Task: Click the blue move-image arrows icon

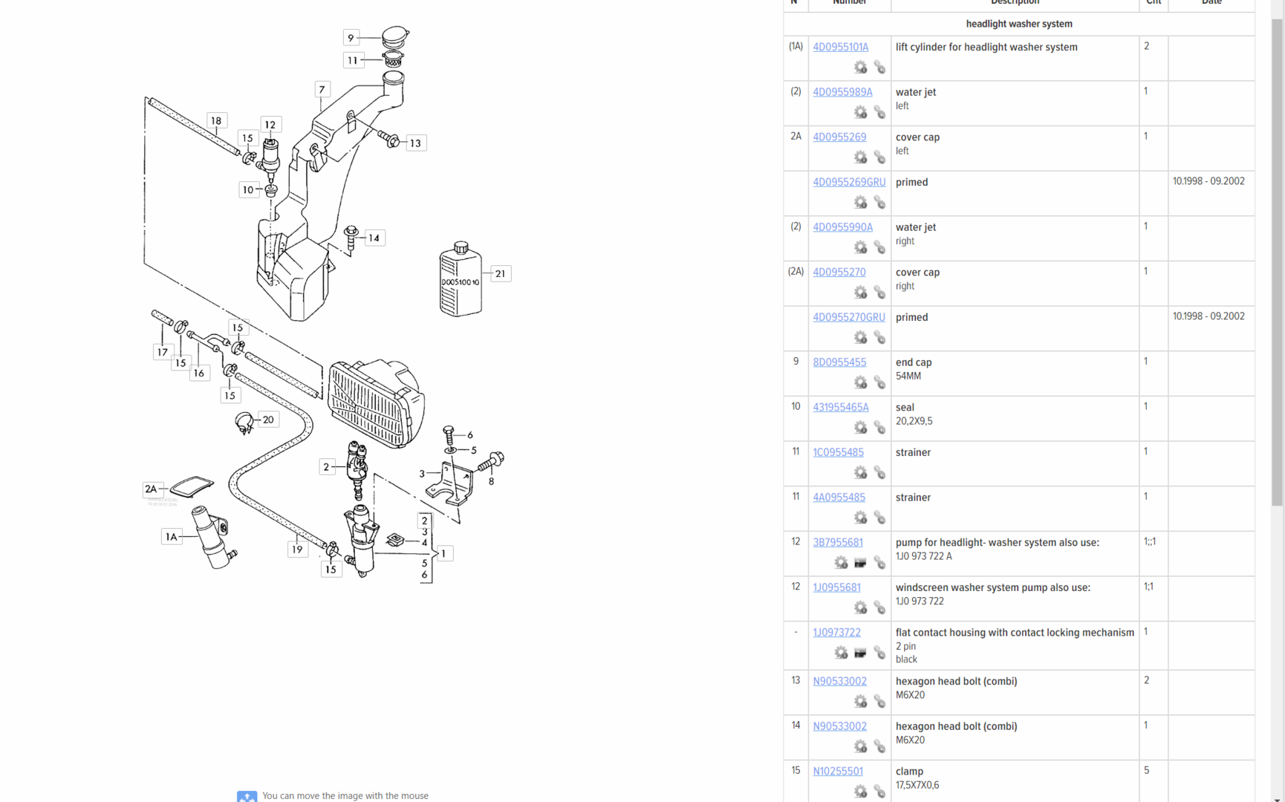Action: (x=247, y=796)
